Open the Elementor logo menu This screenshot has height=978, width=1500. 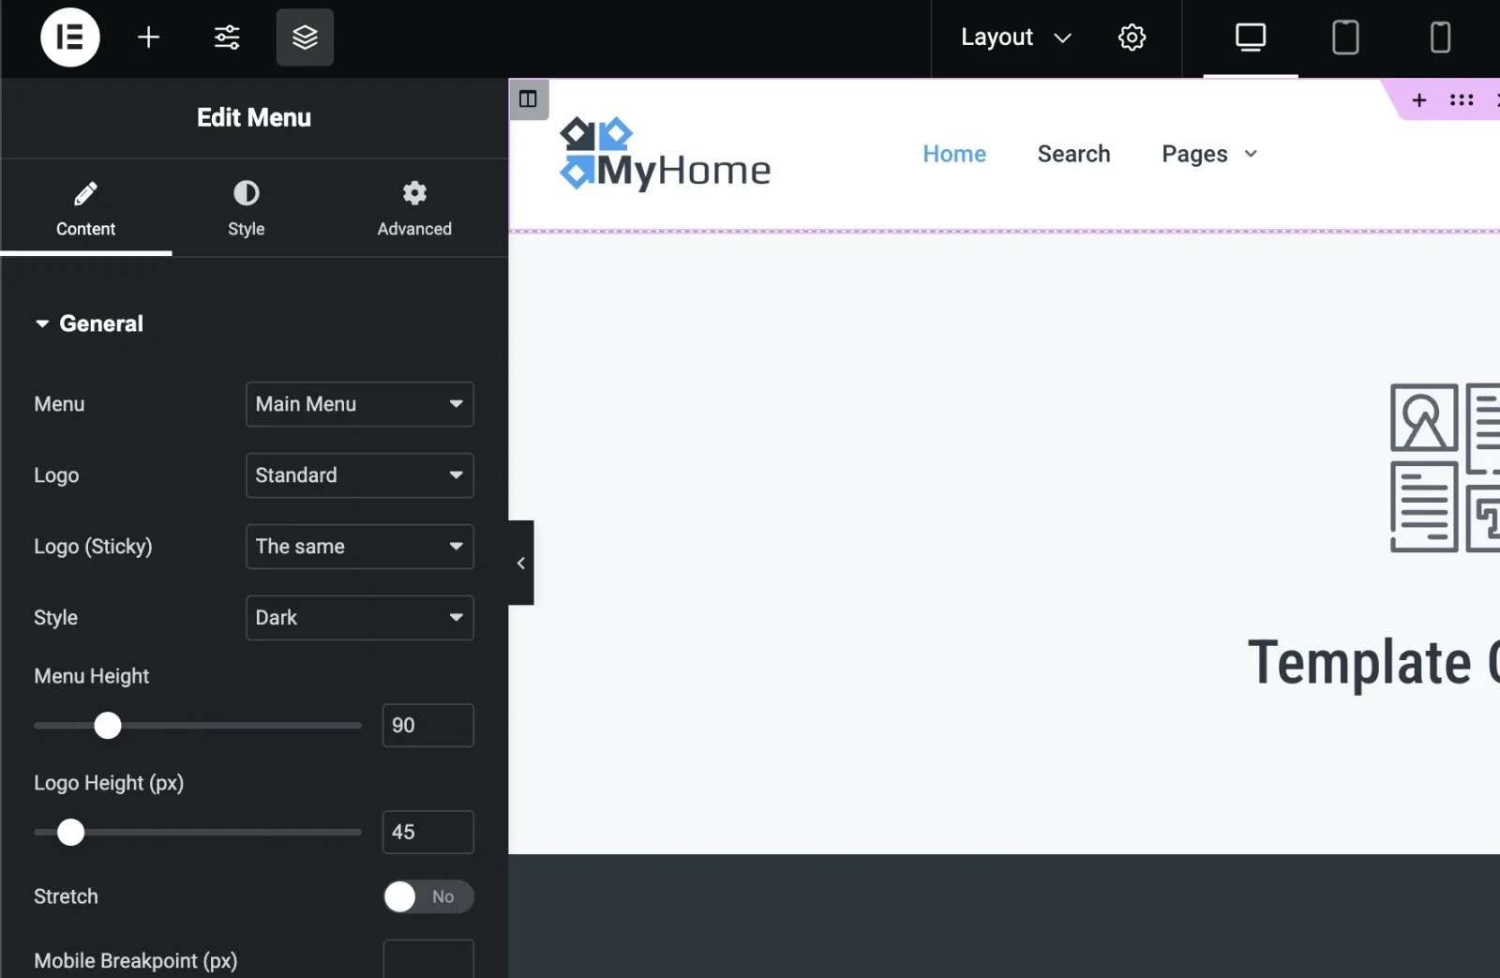(x=70, y=38)
